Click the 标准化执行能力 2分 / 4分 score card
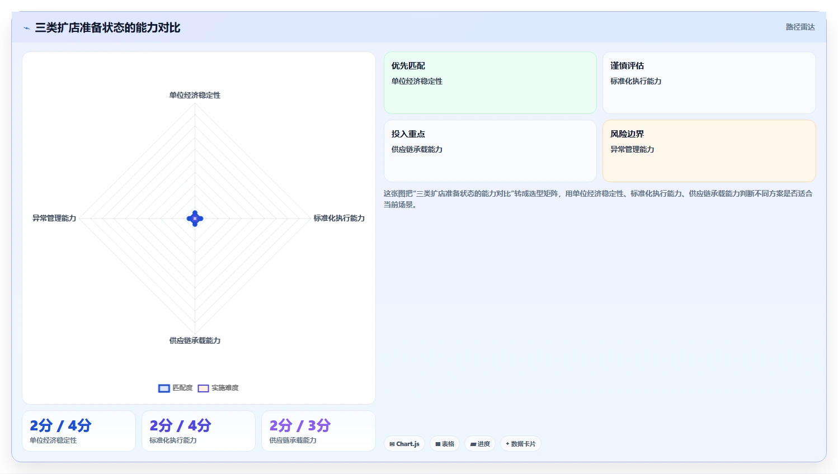Screen dimensions: 838x474 (199, 431)
